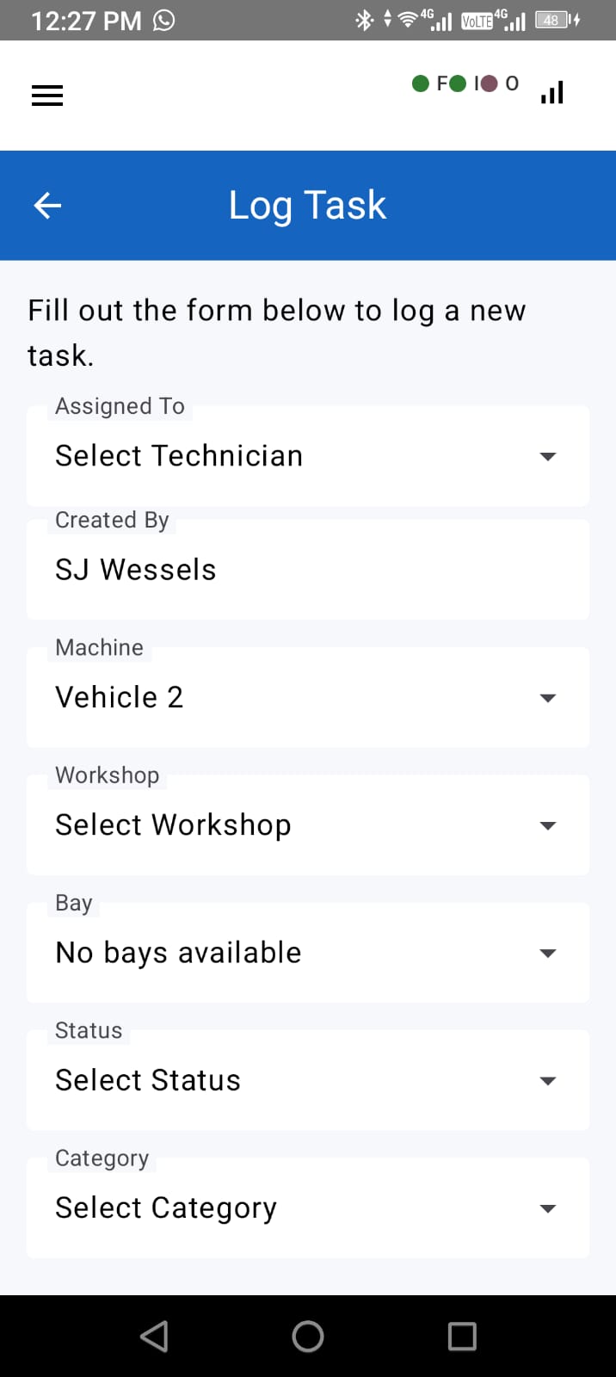Go back using the header arrow
Screen dimensions: 616x1377
[x=47, y=205]
